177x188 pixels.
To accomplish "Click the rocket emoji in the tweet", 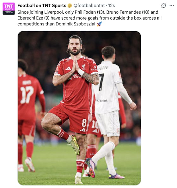I will point(99,24).
